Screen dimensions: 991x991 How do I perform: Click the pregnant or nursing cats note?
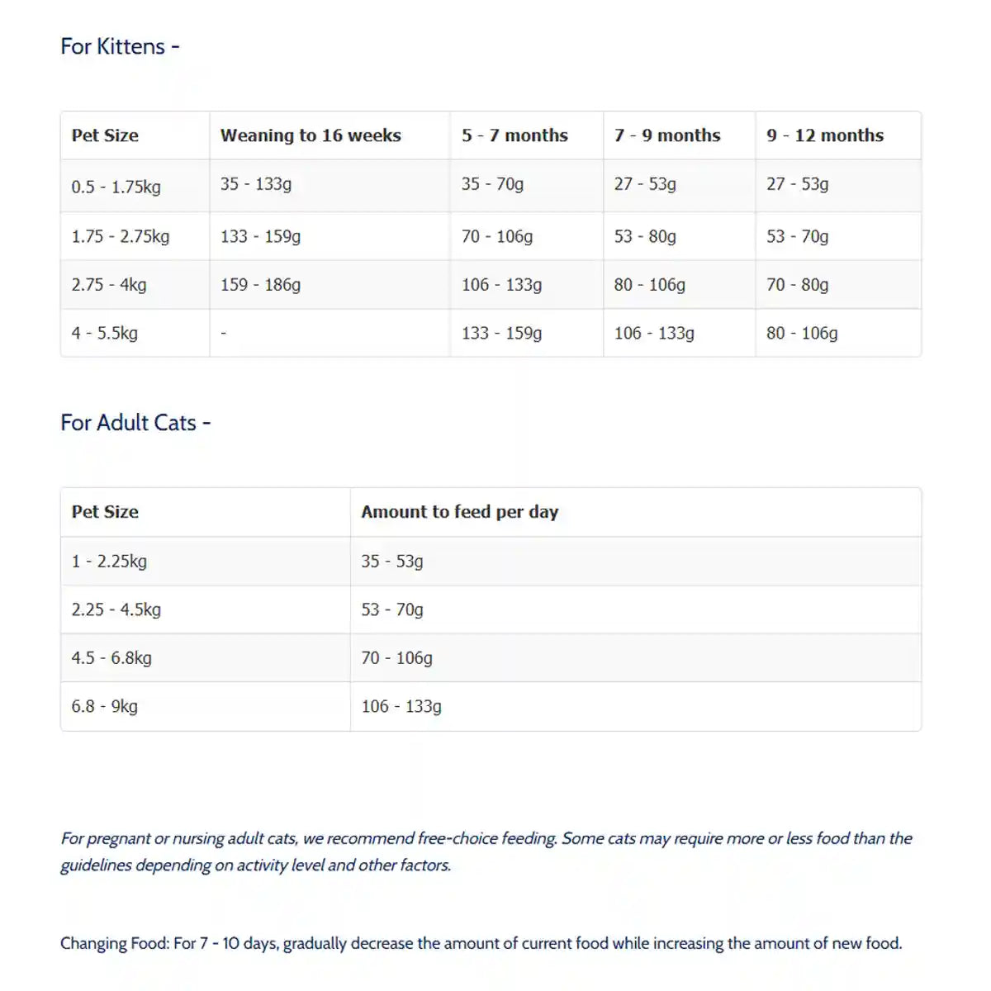tap(486, 851)
